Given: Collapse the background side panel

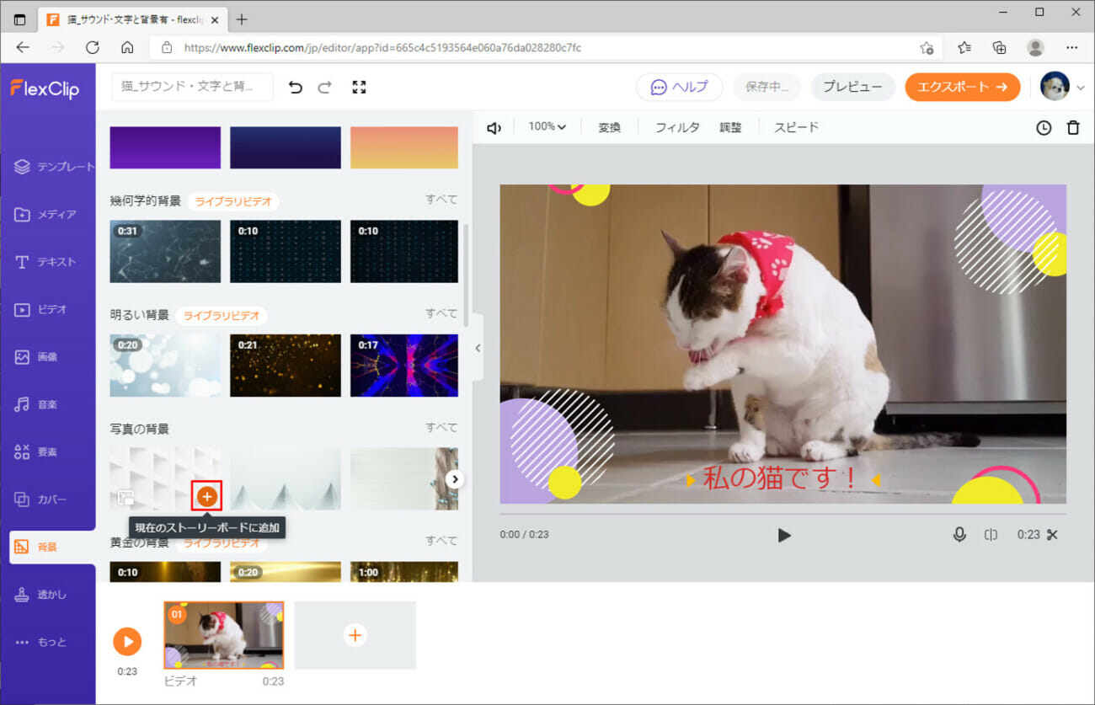Looking at the screenshot, I should click(x=478, y=348).
